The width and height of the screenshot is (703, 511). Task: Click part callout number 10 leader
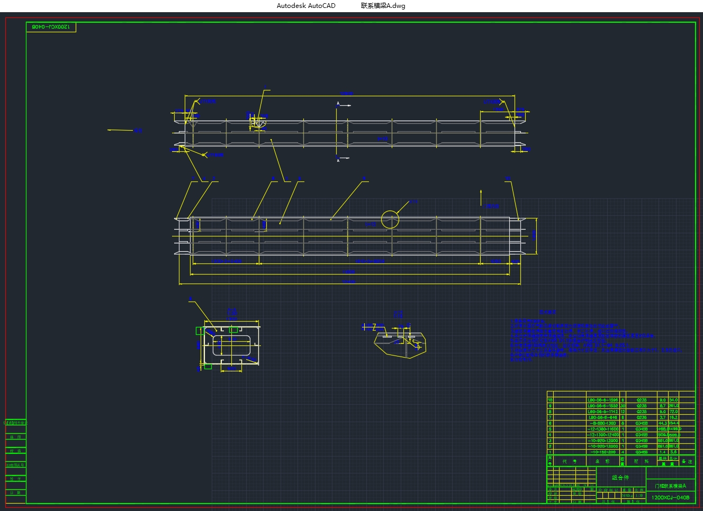click(508, 179)
